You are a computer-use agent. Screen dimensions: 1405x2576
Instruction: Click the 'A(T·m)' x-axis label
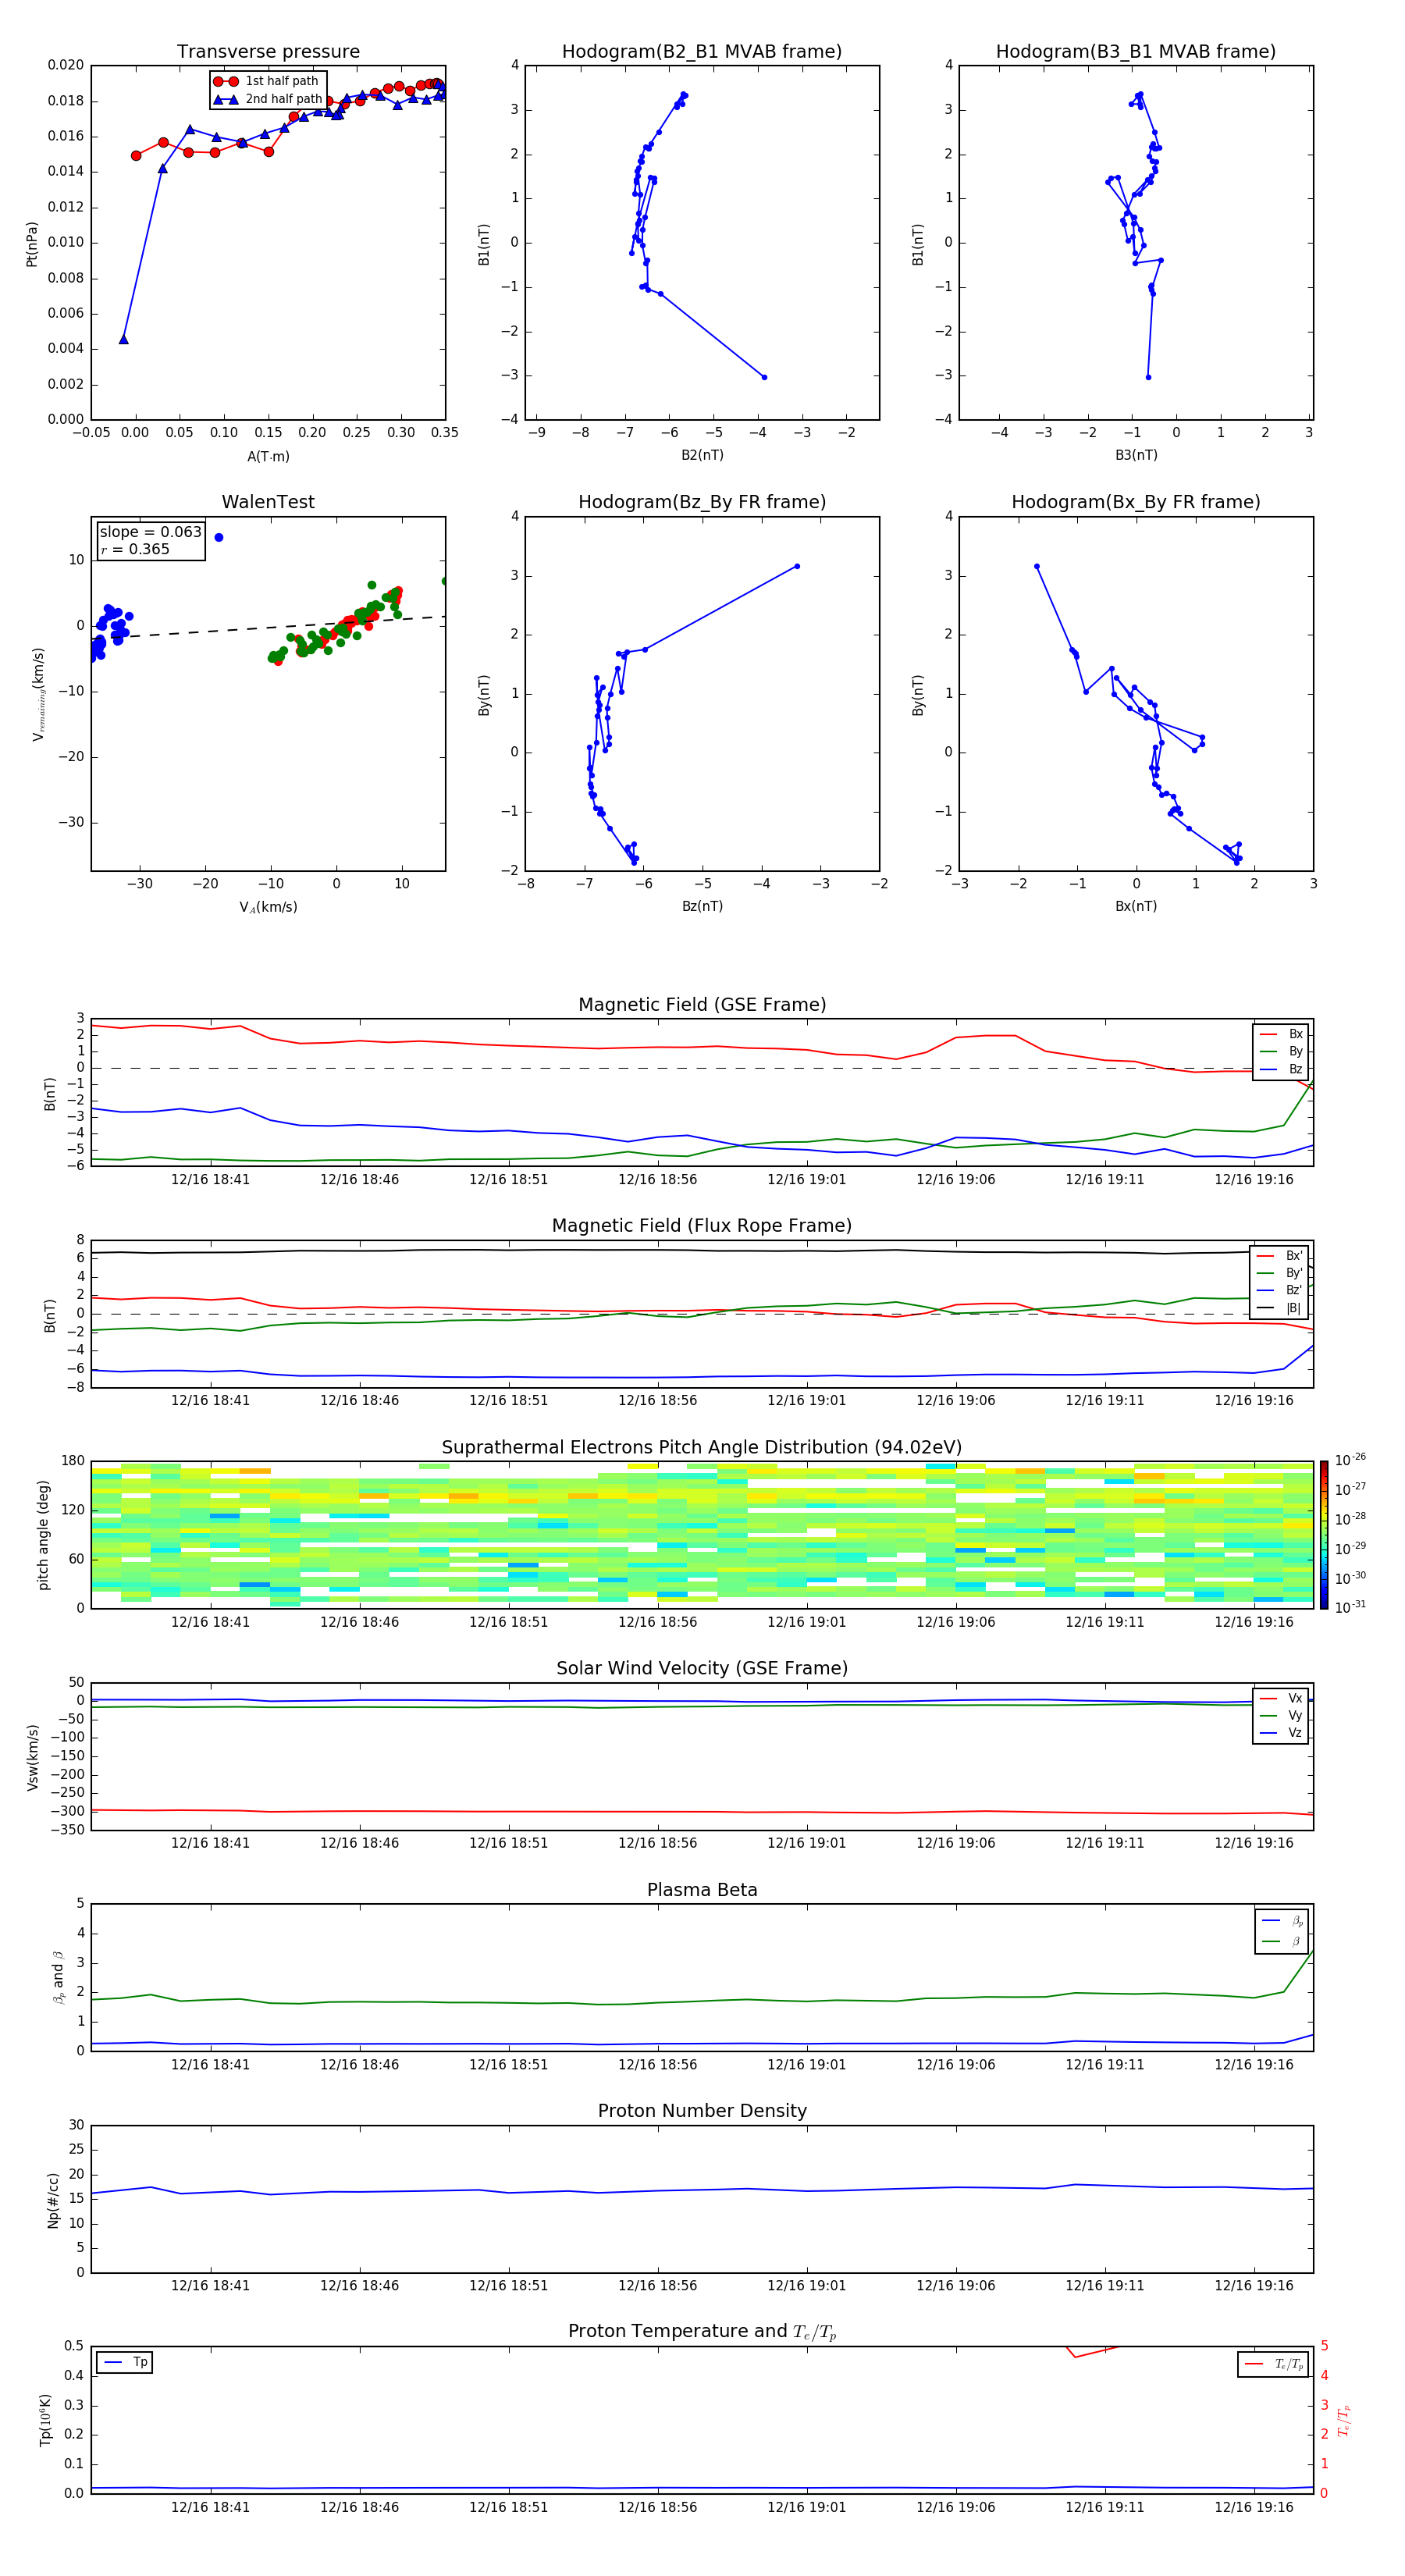click(268, 456)
